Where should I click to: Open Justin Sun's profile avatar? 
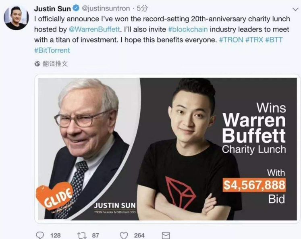(x=16, y=18)
